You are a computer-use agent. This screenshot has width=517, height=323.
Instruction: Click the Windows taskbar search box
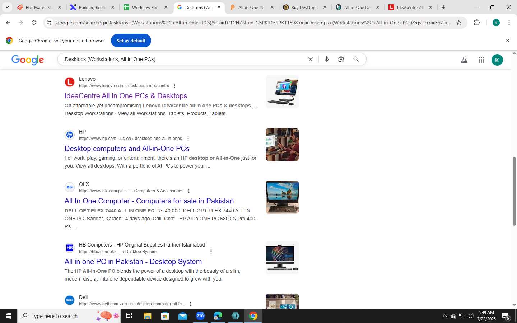pos(69,316)
